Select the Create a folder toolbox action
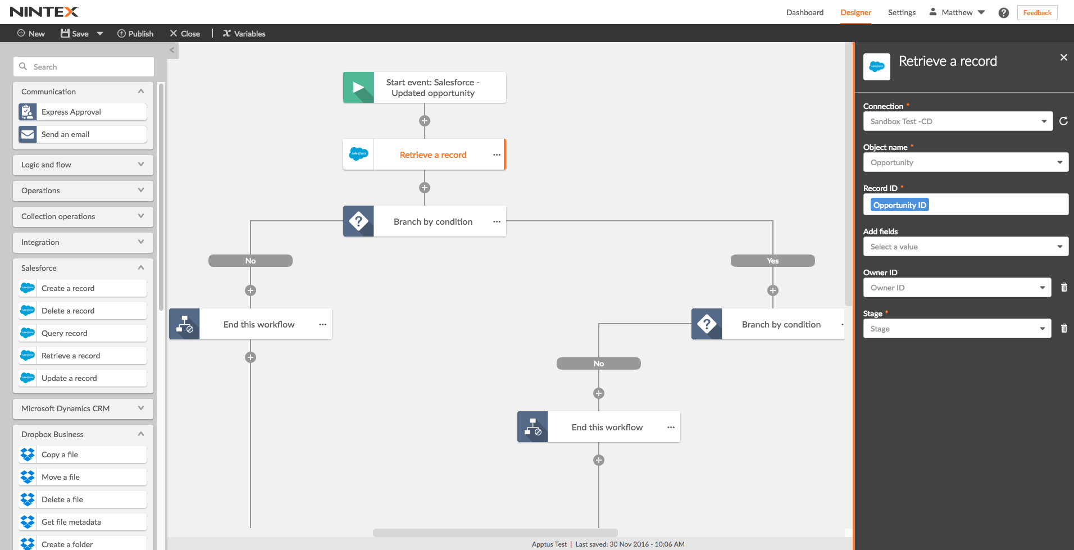1074x550 pixels. tap(83, 543)
